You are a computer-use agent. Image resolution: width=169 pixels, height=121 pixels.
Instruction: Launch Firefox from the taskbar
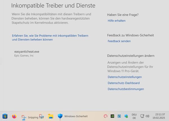click(14, 116)
